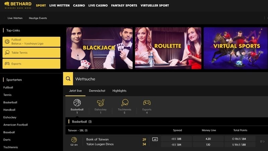
Task: Open the VIRTUELLER SPORT main menu
Action: click(x=155, y=5)
